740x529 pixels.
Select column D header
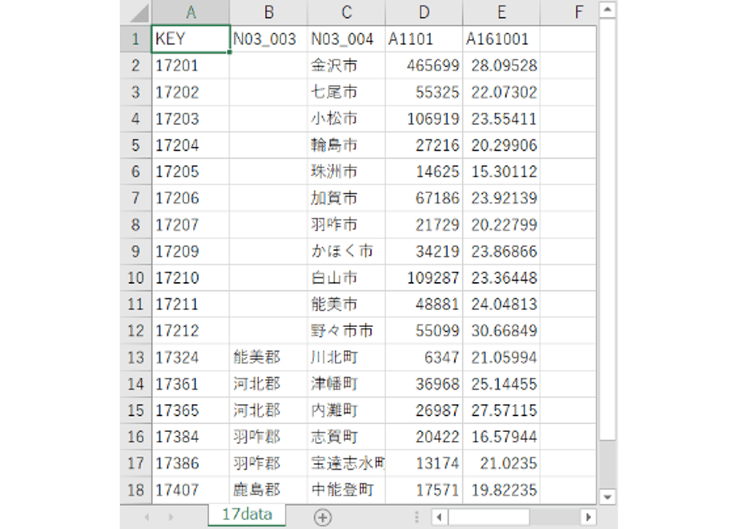tap(424, 12)
